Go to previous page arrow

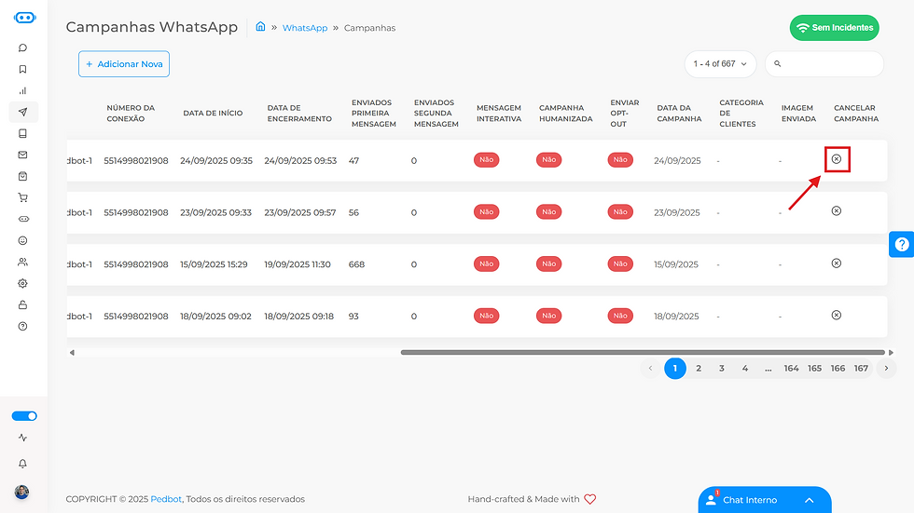pyautogui.click(x=651, y=368)
